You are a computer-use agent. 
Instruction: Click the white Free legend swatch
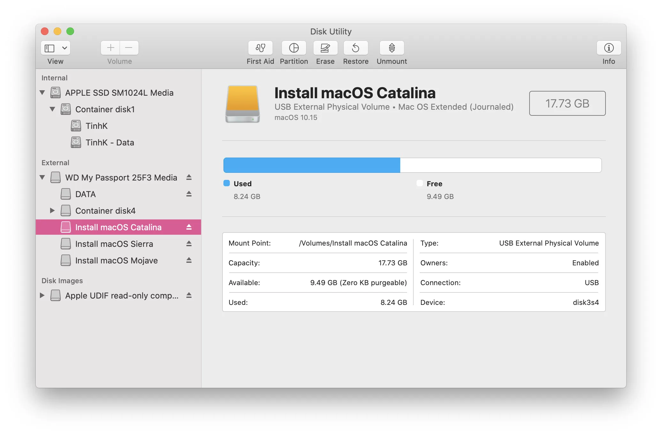point(420,183)
